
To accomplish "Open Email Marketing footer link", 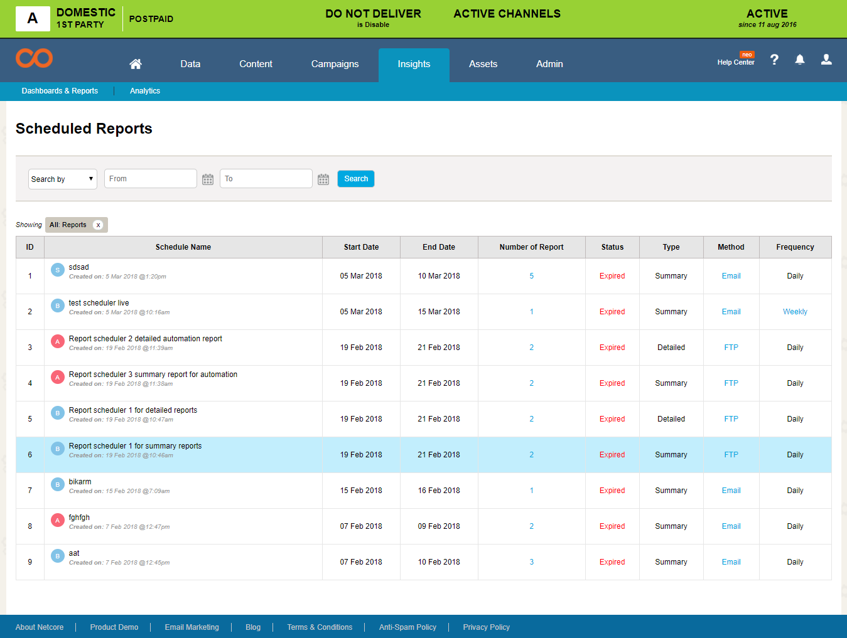I will pos(192,627).
